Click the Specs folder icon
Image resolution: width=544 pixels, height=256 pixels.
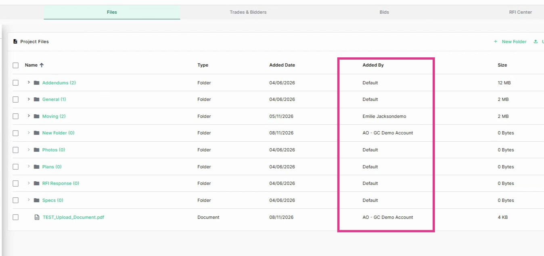click(x=37, y=200)
